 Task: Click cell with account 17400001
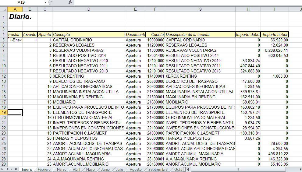(155, 76)
